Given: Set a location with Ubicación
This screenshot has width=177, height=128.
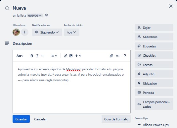Looking at the screenshot, I should (x=154, y=83).
